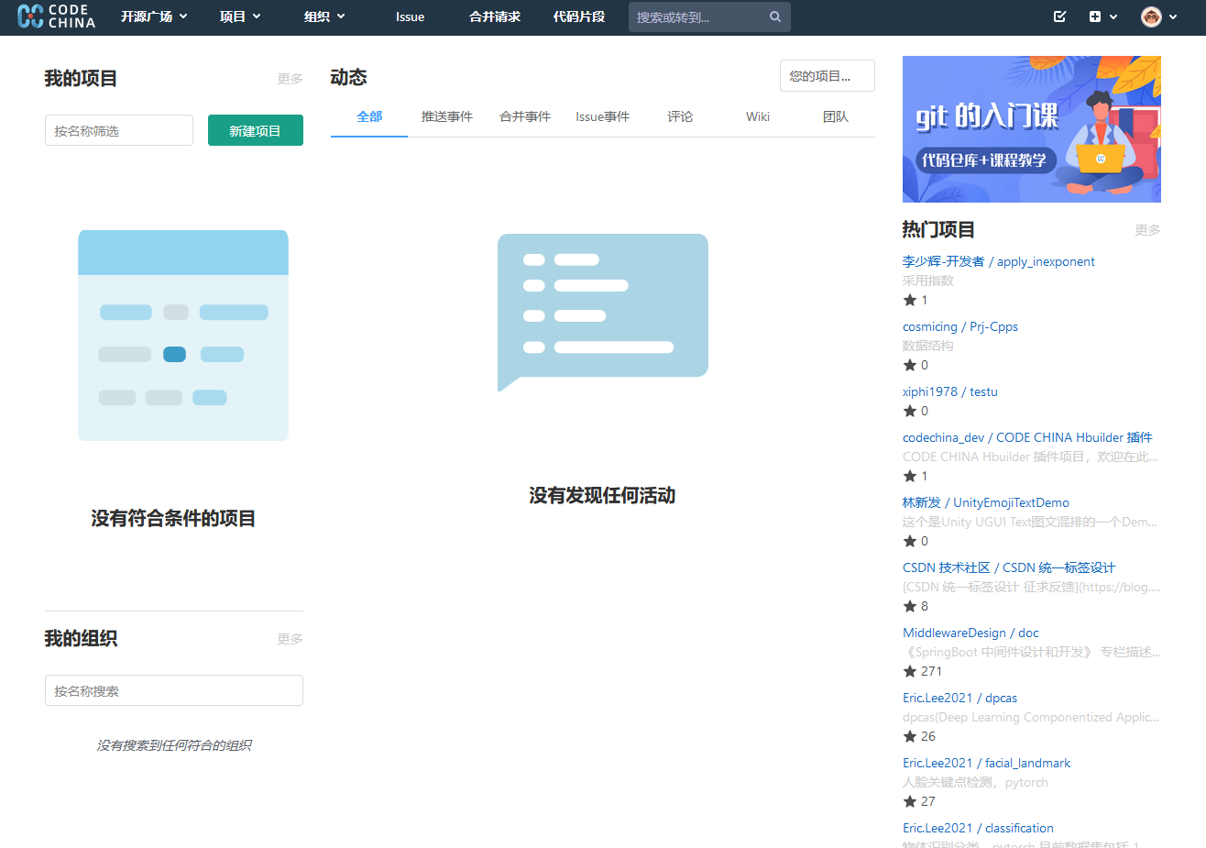Open Eric.Lee2021 / facial_landmark project
Viewport: 1206px width, 848px height.
click(987, 763)
